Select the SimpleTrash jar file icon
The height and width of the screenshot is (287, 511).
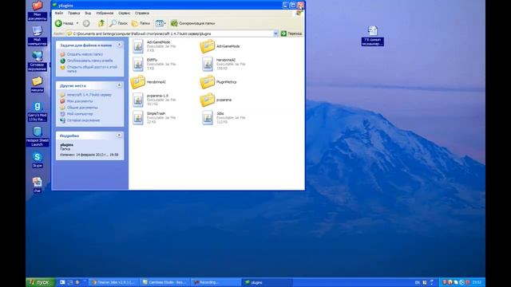[138, 118]
